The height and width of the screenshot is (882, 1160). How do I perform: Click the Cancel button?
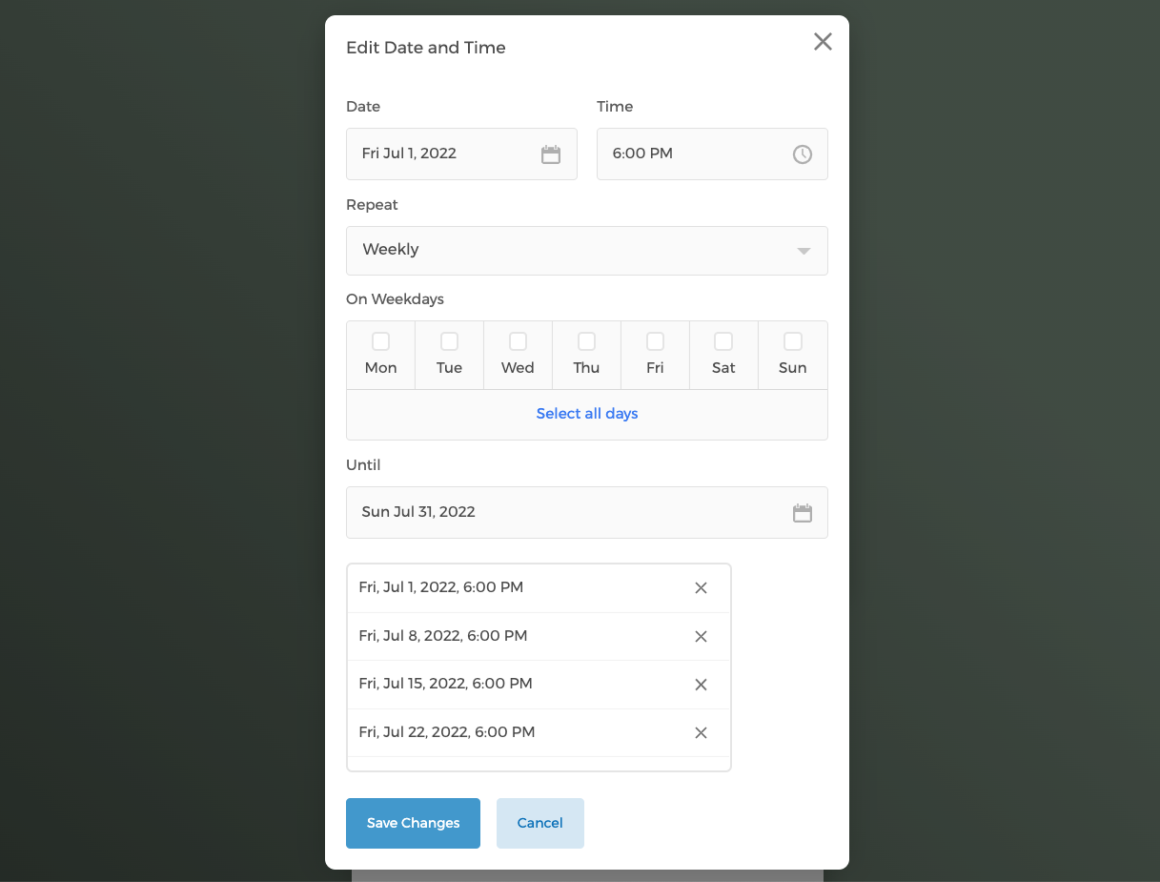point(539,823)
